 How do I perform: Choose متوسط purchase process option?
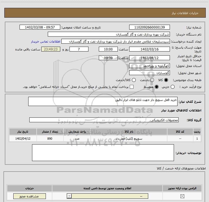[x=157, y=87]
